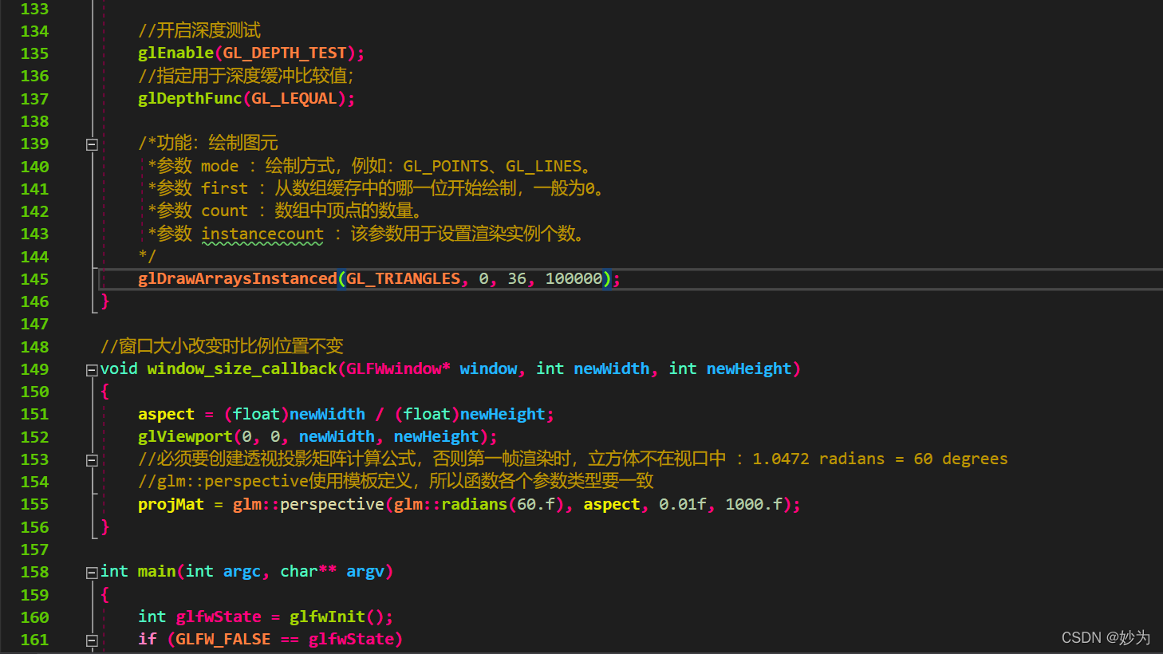
Task: Click the text 1.0472 radians = 60 degrees
Action: click(x=880, y=459)
